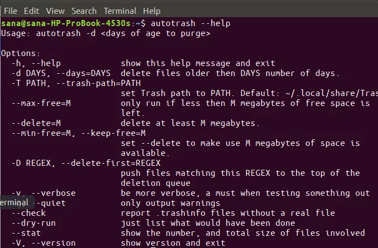
Task: Click the --max-free=M option text
Action: point(41,103)
